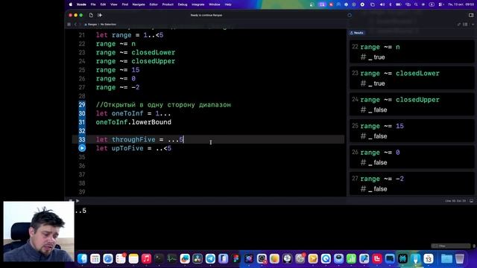Viewport: 477px width, 268px height.
Task: Open the Trash in the Dock
Action: click(460, 258)
